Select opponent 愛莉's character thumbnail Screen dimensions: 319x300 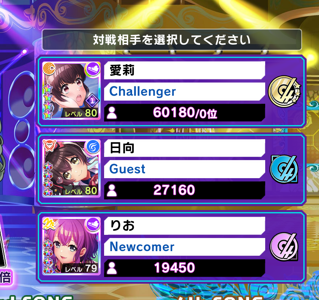(72, 91)
